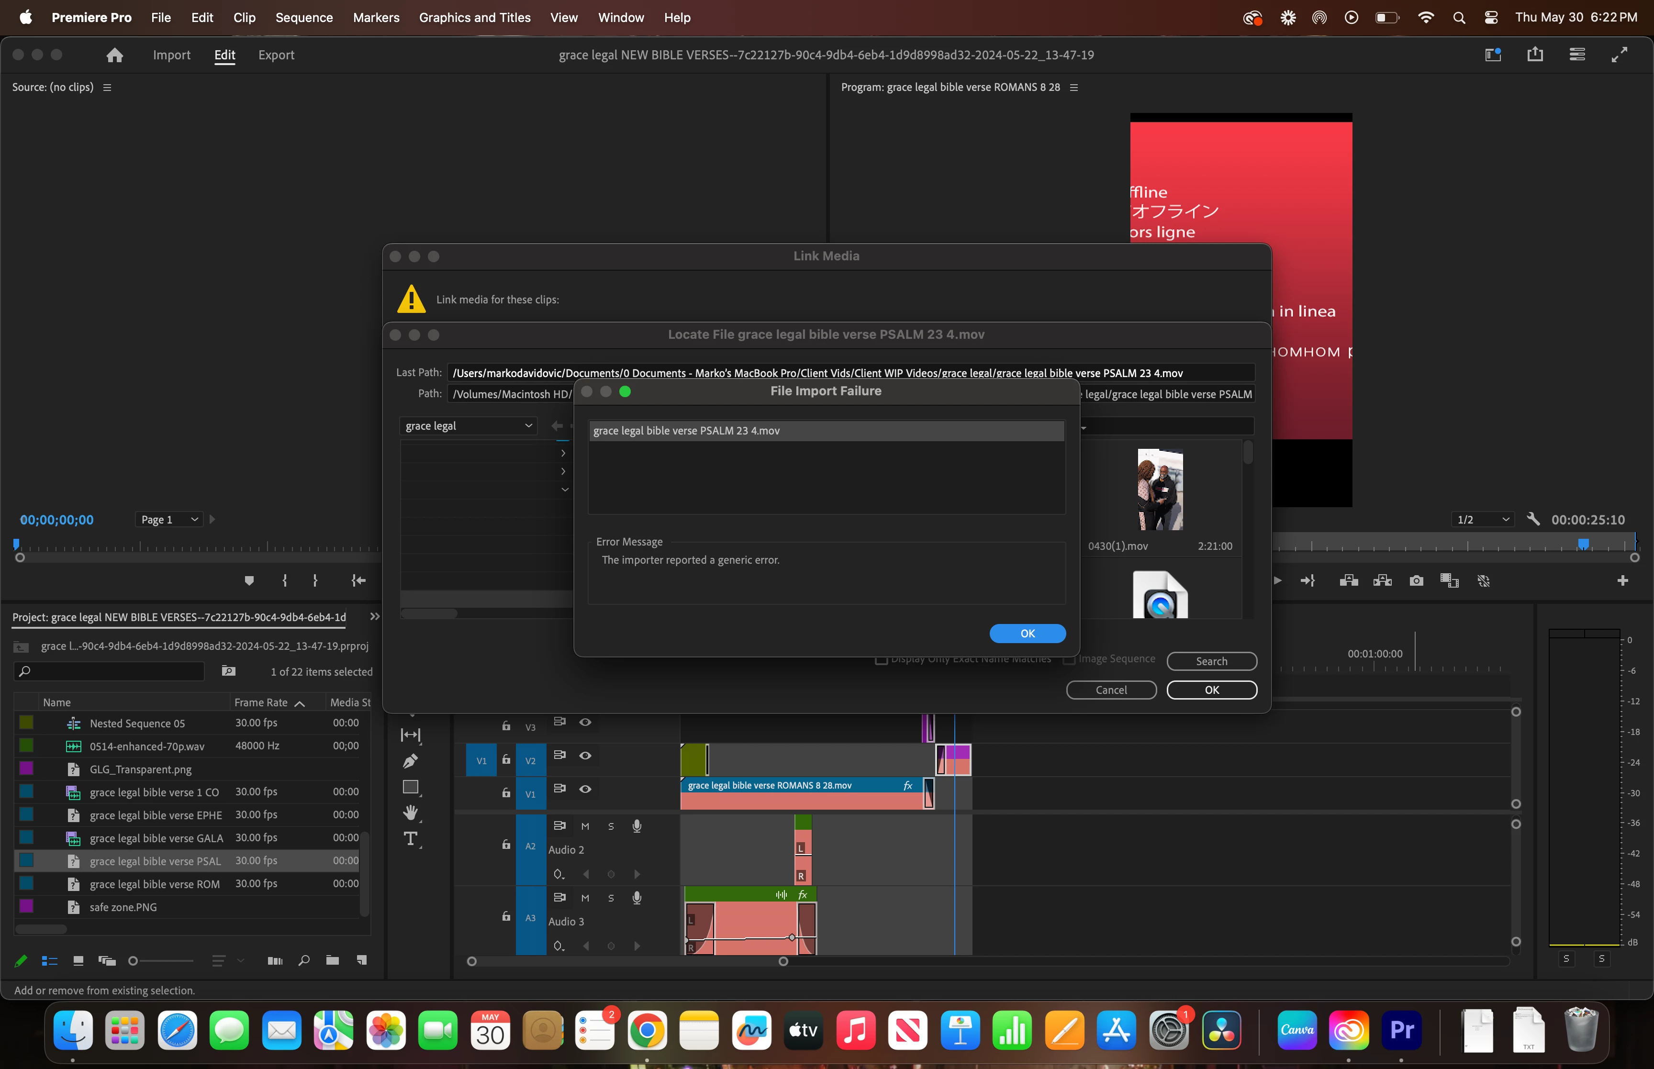Click the Export Frame camera icon

(x=1416, y=580)
